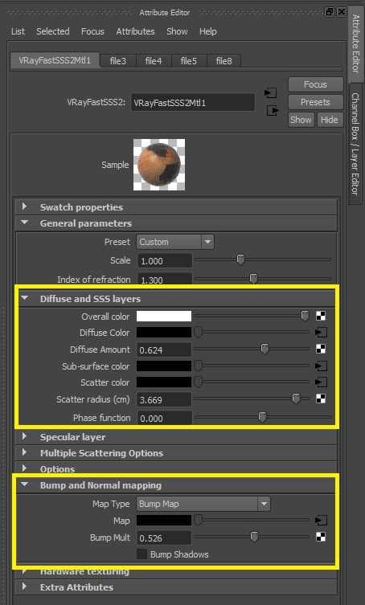Collapse the Bump and Normal mapping section

tap(25, 484)
